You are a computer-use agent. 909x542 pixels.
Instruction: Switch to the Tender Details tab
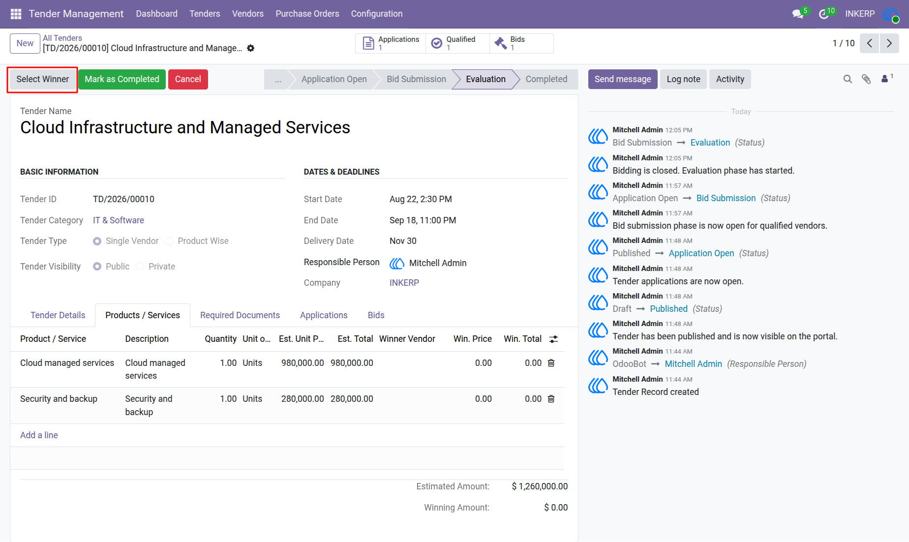[x=58, y=315]
